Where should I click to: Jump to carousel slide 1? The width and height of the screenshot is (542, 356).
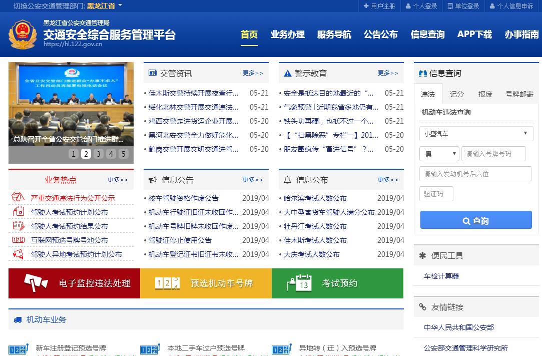pyautogui.click(x=74, y=154)
